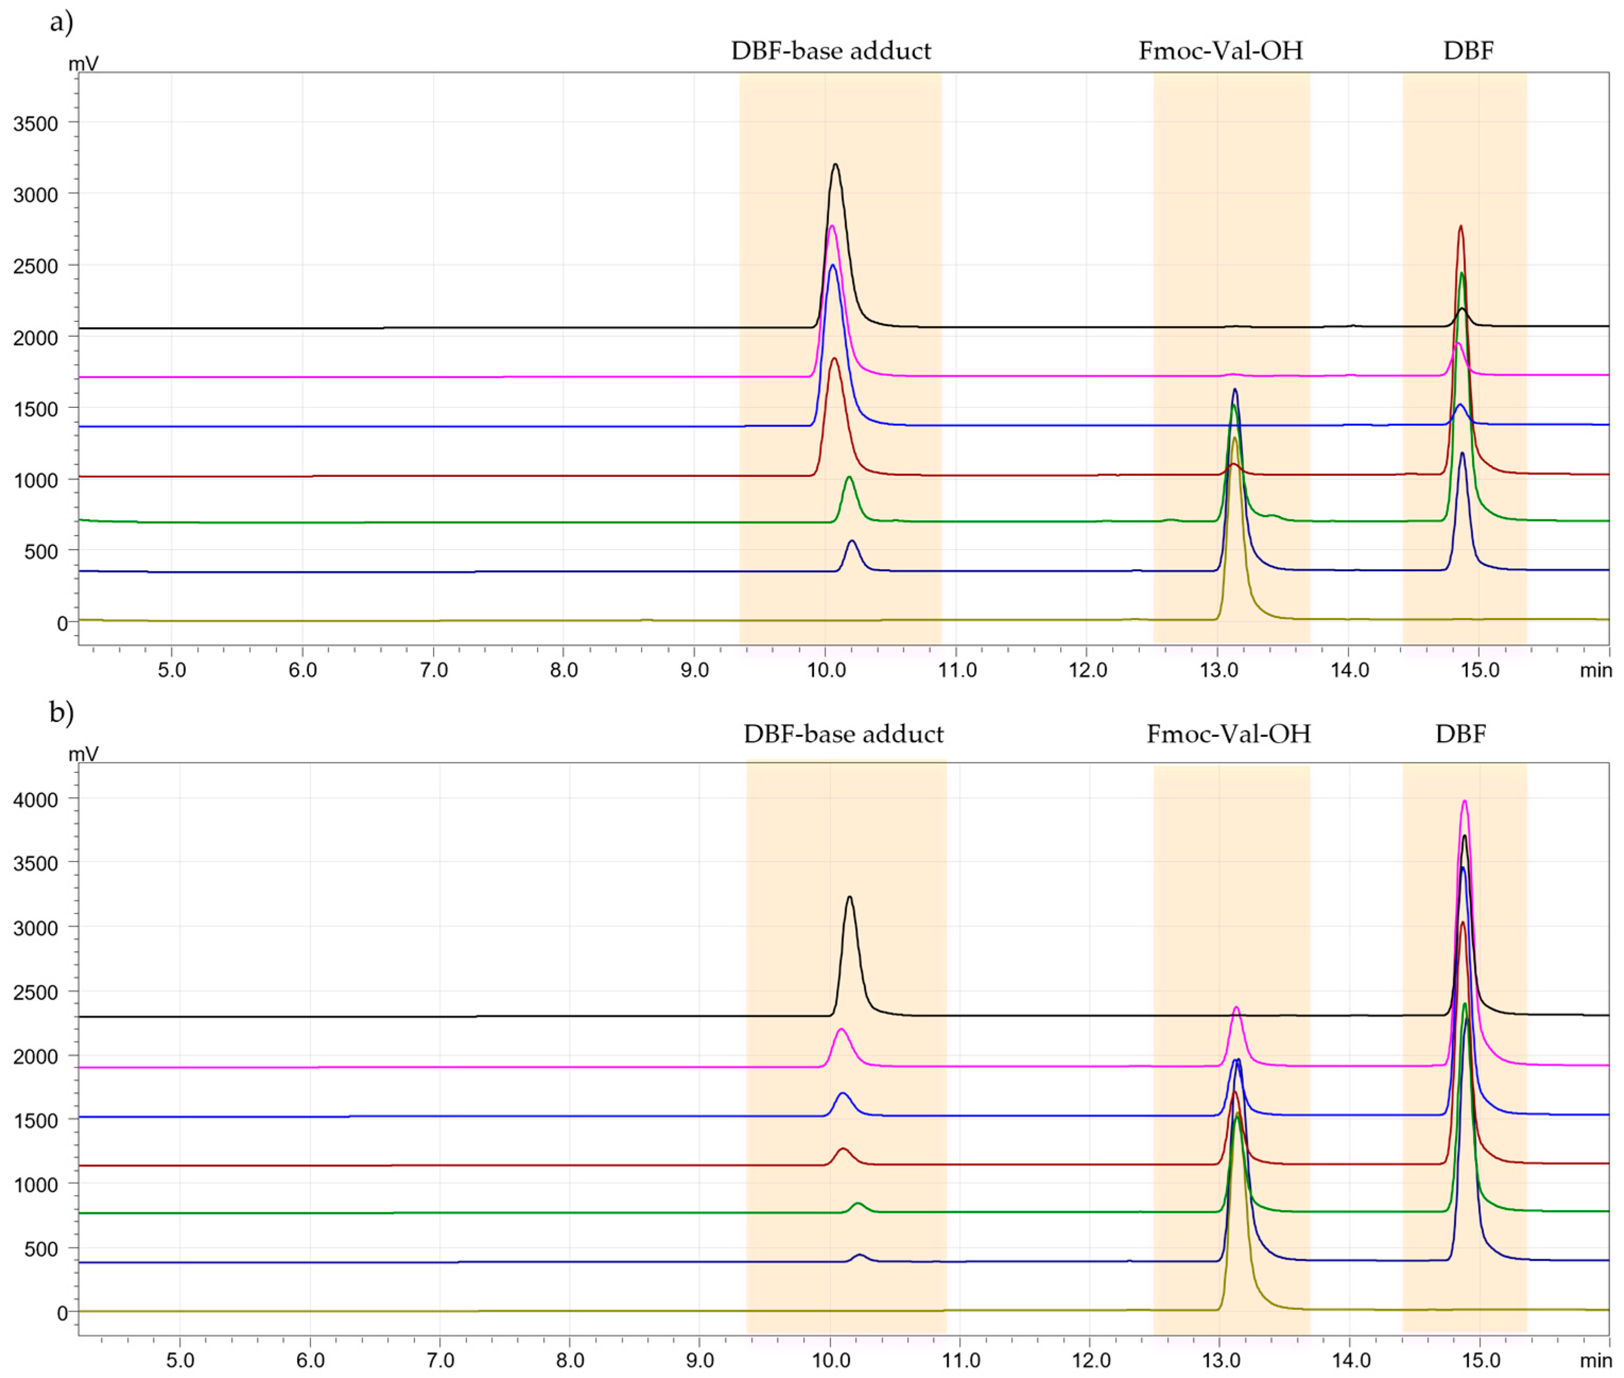Click black trace's adduct peak apex in panel a
The height and width of the screenshot is (1378, 1624).
[x=836, y=164]
